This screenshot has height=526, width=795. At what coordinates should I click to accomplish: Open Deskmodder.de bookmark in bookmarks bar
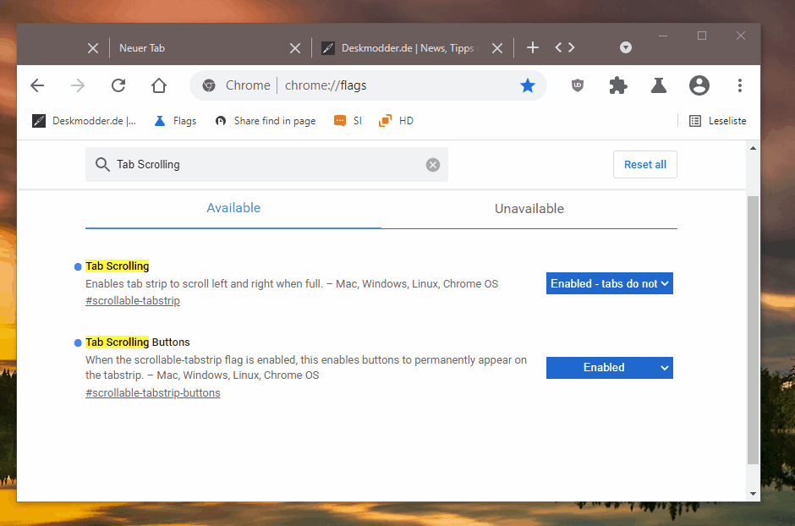point(85,121)
